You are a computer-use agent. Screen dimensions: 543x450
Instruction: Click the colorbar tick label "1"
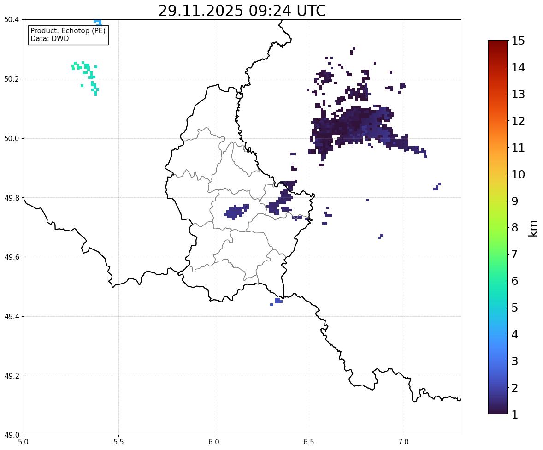pyautogui.click(x=515, y=414)
